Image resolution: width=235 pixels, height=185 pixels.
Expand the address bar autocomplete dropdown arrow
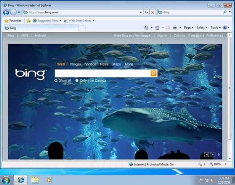tap(141, 12)
